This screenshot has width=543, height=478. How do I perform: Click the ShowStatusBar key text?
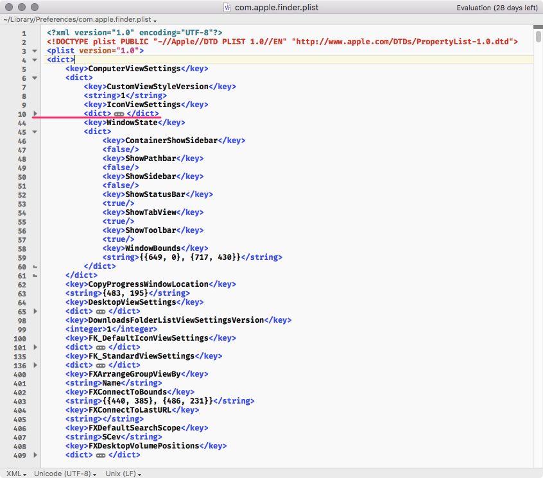pos(155,194)
